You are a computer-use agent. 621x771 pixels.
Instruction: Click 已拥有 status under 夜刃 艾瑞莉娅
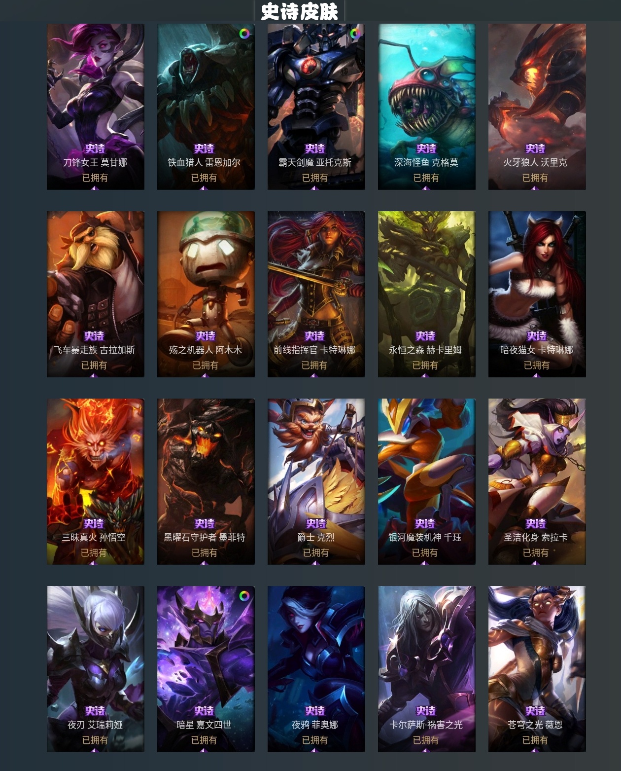95,740
